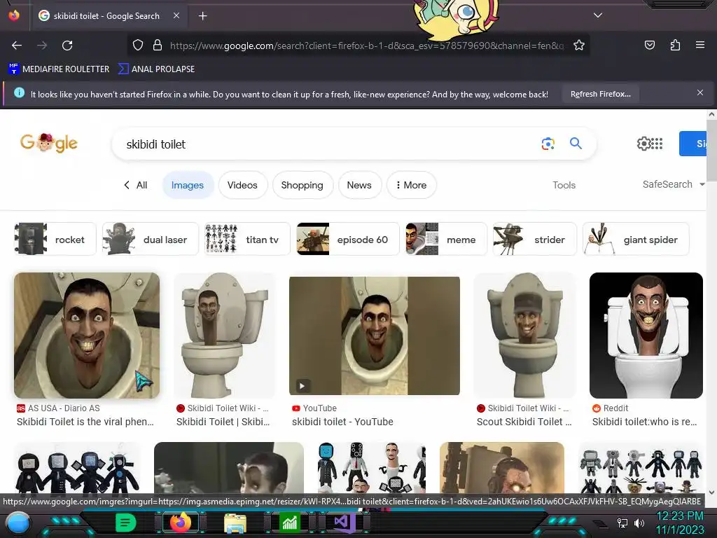
Task: Open 'skibidi toilet - YouTube' title link
Action: point(342,422)
